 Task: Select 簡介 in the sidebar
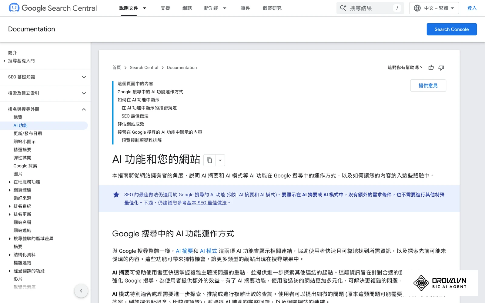[12, 53]
